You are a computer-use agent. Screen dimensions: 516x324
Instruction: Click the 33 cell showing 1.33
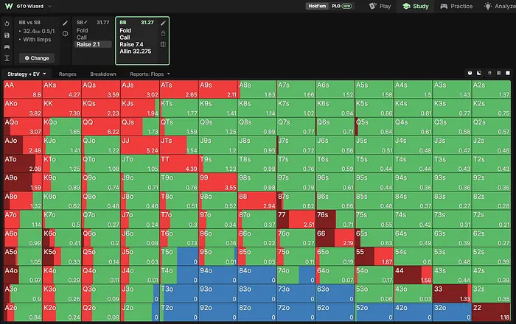pos(452,294)
